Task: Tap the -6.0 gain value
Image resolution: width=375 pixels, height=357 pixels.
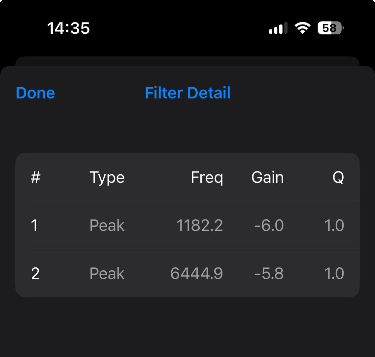Action: (269, 225)
